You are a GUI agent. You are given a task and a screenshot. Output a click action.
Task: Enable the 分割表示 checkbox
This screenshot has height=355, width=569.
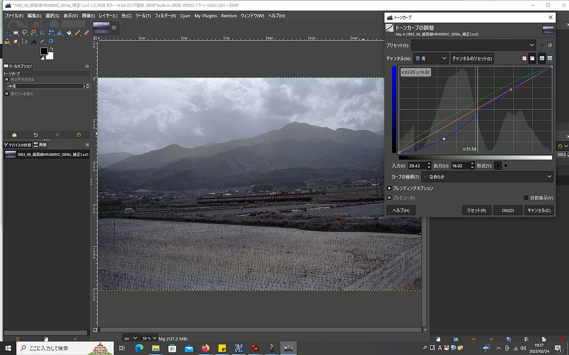click(526, 198)
